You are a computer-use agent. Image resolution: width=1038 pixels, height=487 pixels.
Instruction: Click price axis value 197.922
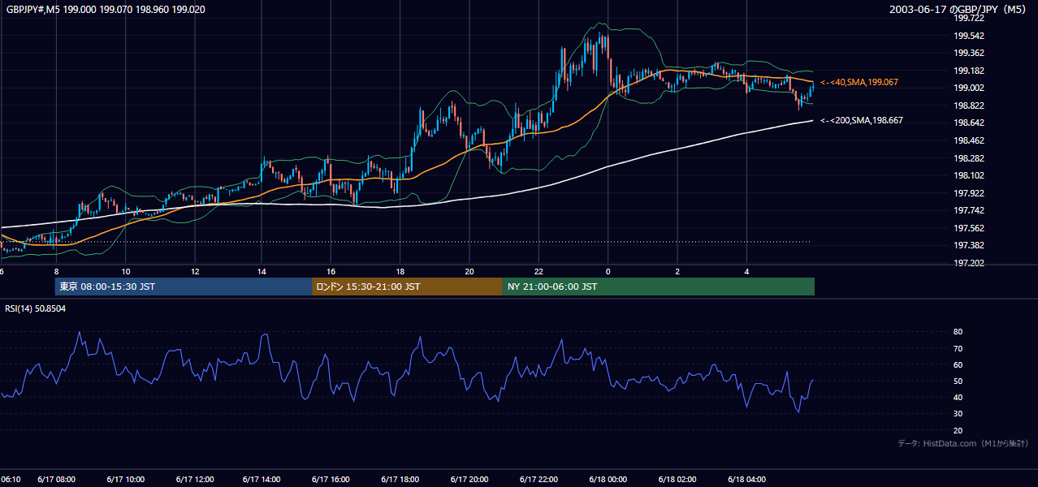click(969, 193)
